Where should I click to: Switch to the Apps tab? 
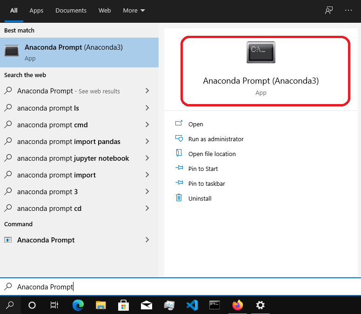coord(36,11)
